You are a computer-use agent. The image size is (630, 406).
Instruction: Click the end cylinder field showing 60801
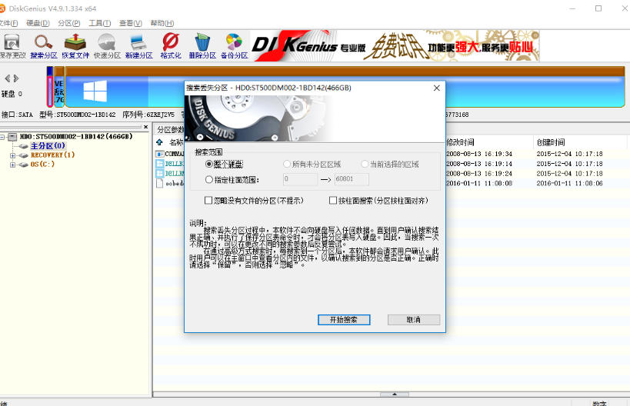point(352,179)
